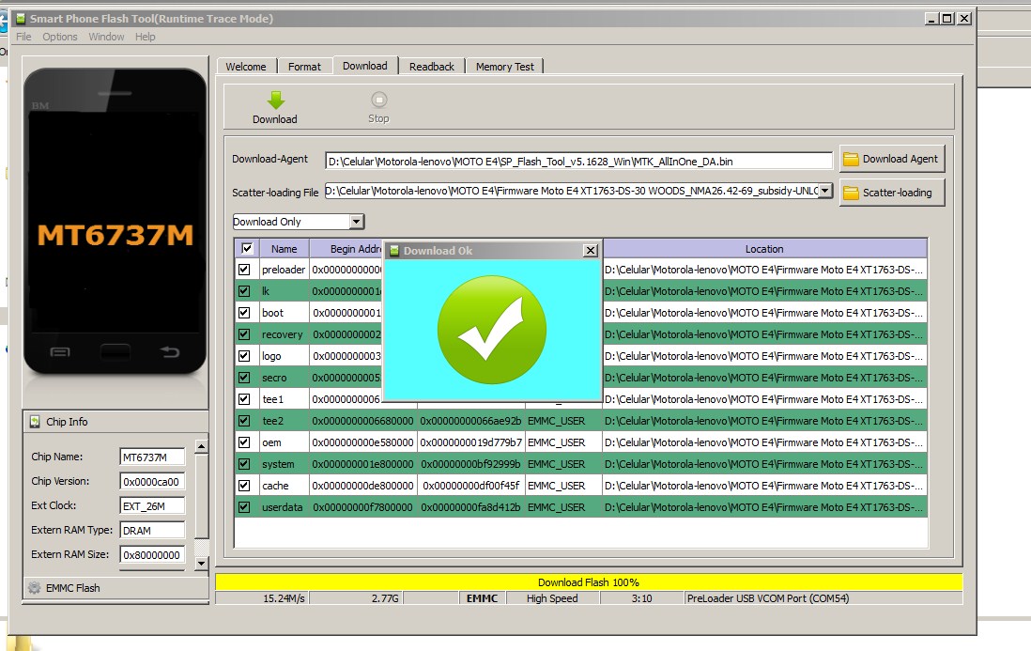Click the MT6737M phone preview image
This screenshot has height=651, width=1031.
click(115, 222)
